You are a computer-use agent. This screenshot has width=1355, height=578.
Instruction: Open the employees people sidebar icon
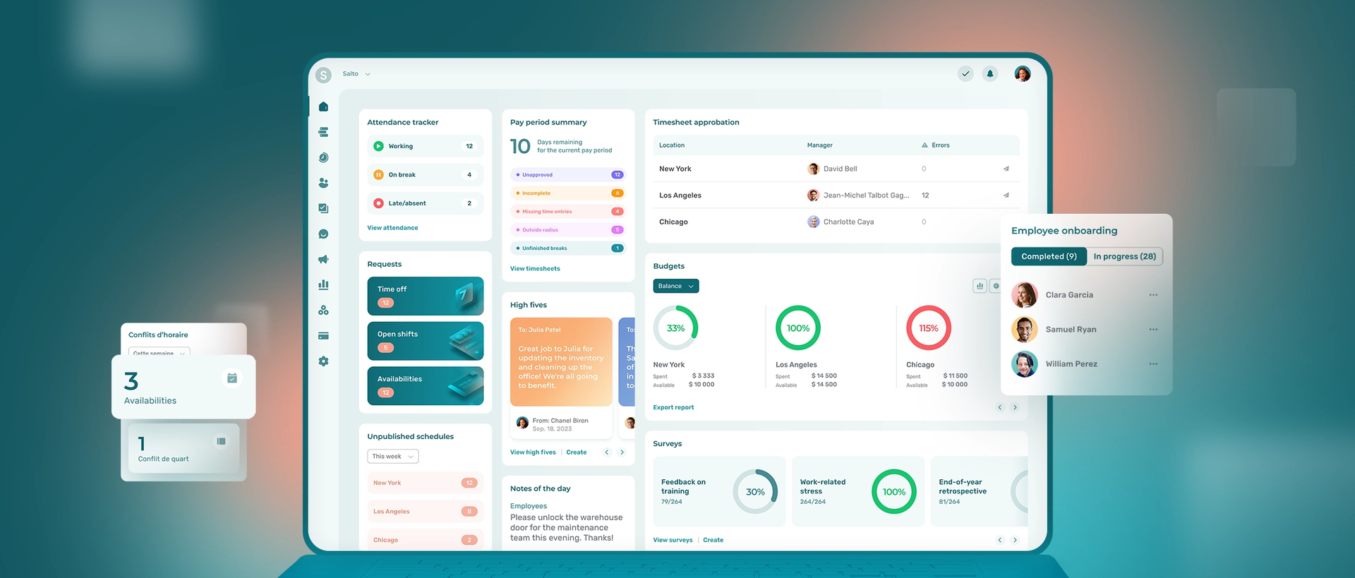tap(323, 183)
